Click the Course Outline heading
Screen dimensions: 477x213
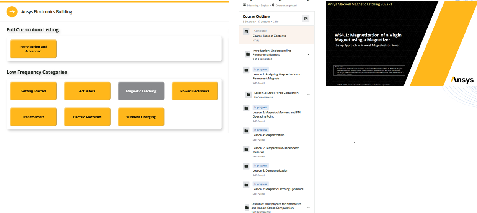(256, 16)
